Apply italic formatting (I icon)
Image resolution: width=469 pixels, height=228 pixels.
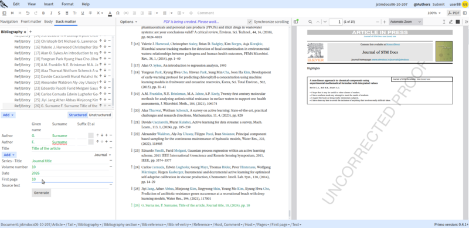(51, 13)
